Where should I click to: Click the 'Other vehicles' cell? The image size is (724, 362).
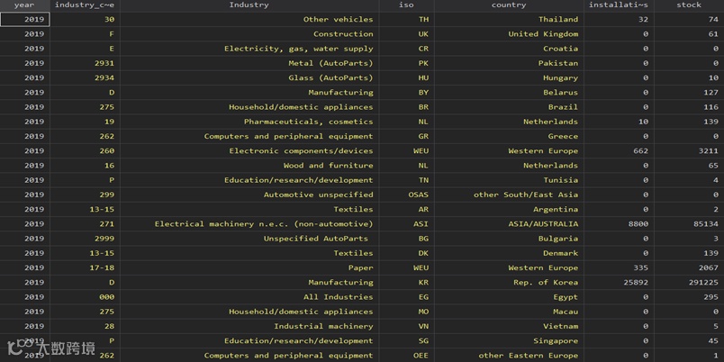coord(249,20)
